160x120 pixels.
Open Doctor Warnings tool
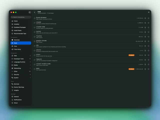(x=21, y=87)
